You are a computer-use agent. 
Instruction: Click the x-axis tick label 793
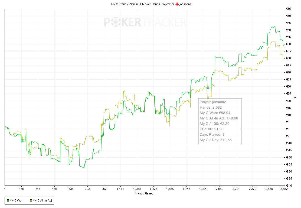coord(87,189)
